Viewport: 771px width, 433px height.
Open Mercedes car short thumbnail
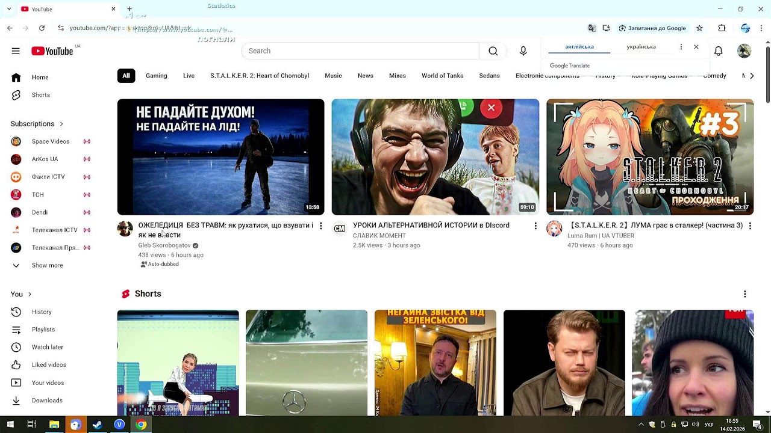(307, 363)
